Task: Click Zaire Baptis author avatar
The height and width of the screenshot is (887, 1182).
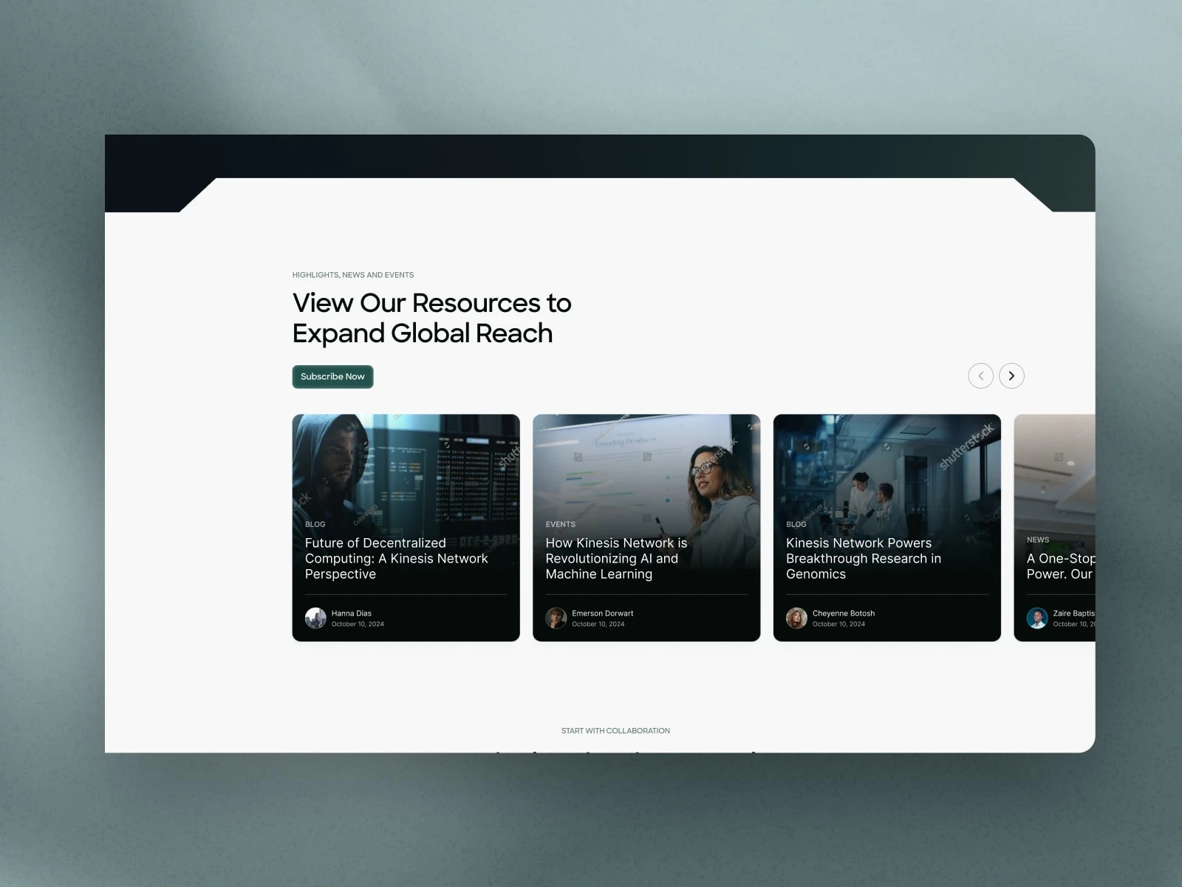Action: 1037,618
